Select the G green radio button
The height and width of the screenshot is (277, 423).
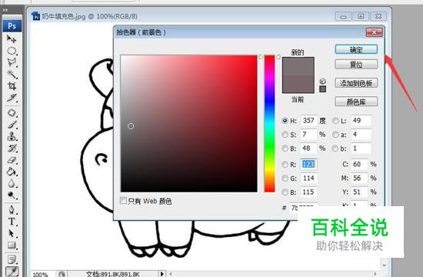[x=285, y=179]
